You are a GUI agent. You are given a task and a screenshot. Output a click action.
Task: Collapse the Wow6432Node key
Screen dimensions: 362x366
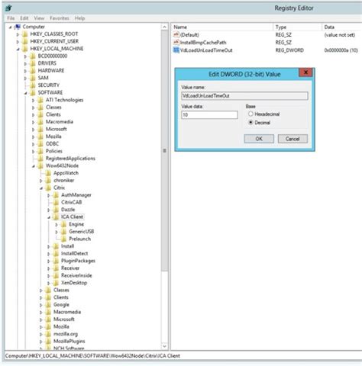click(34, 166)
